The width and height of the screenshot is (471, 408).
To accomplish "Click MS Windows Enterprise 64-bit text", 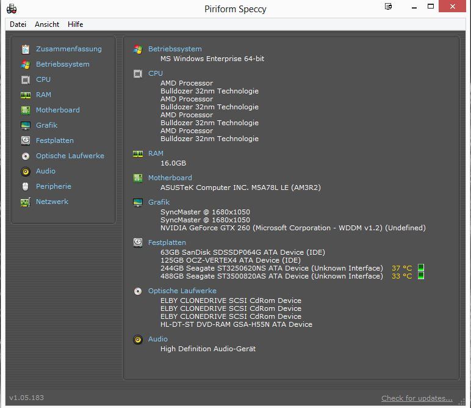I will [212, 59].
